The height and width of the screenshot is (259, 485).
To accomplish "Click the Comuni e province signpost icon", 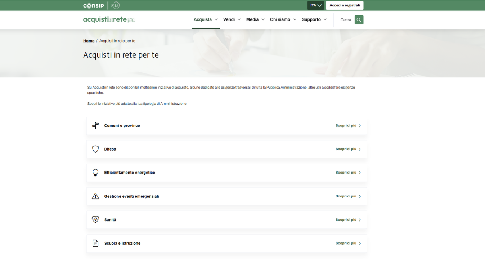I will 95,126.
